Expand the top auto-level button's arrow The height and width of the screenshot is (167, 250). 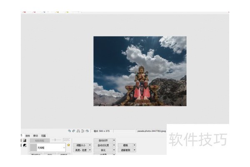click(x=114, y=140)
